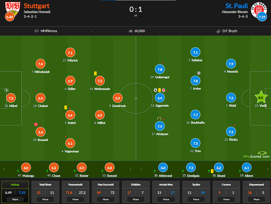Click the St. Pauli club crest icon
This screenshot has height=204, width=271.
[259, 10]
